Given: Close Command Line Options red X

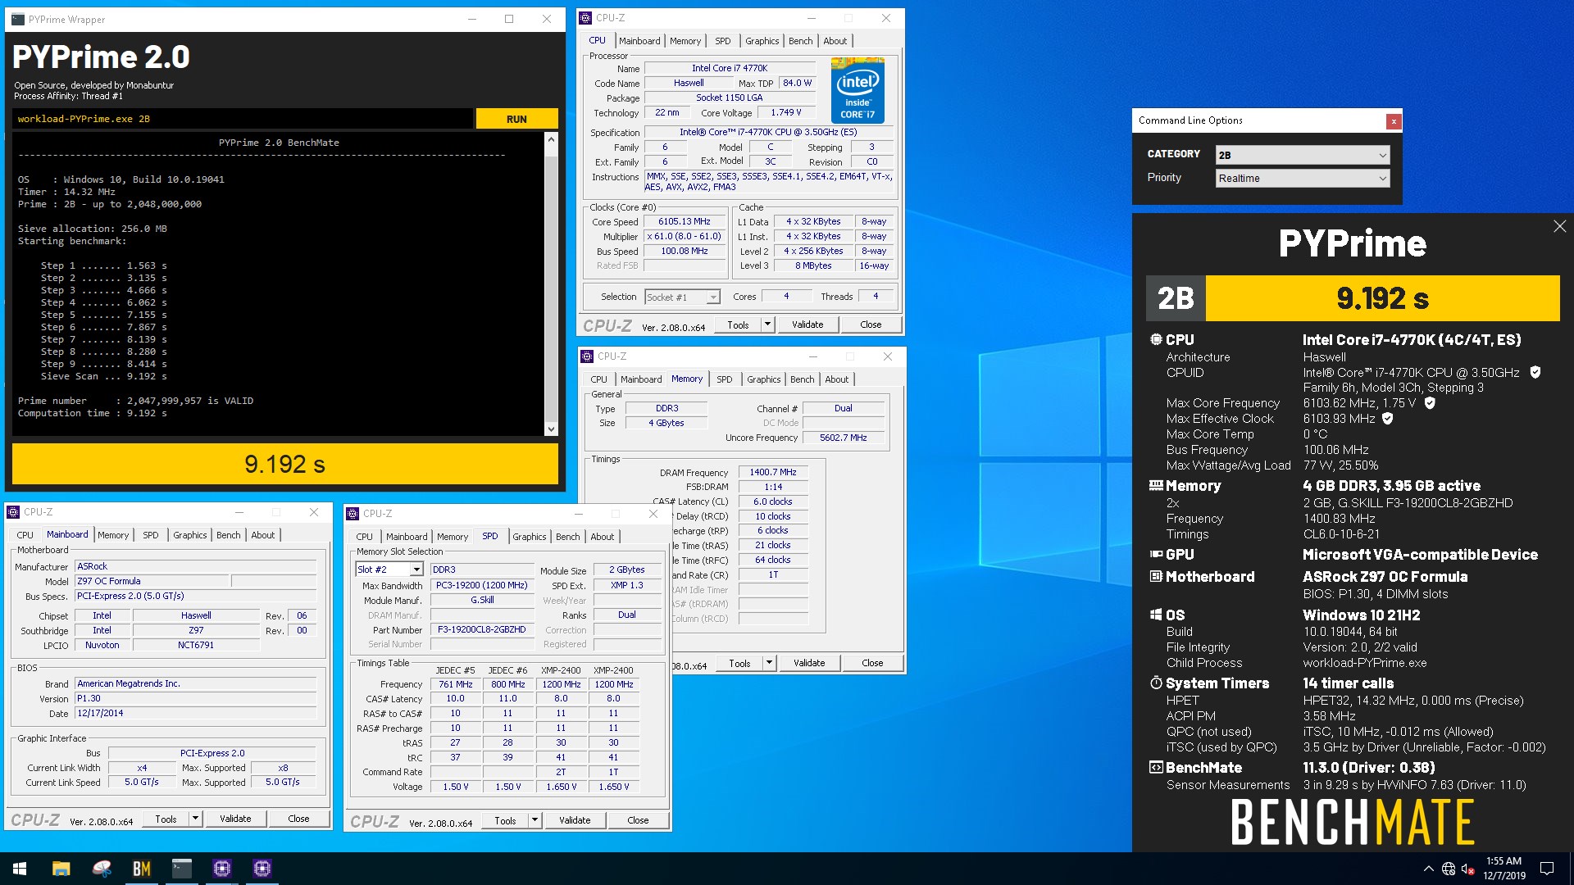Looking at the screenshot, I should [1393, 121].
